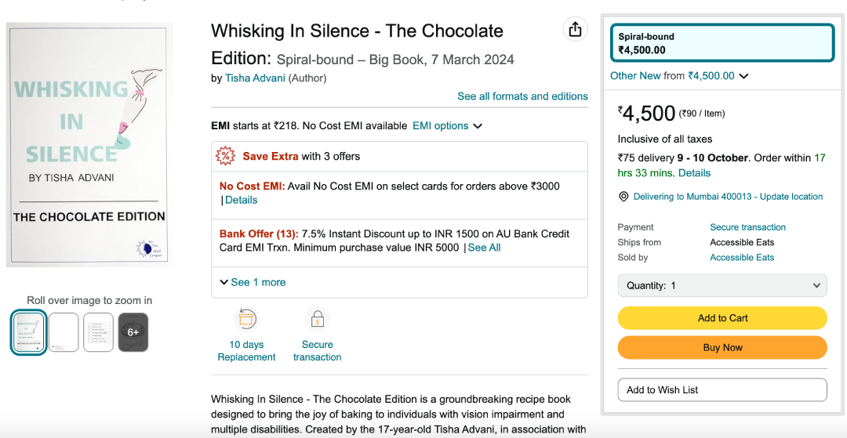
Task: Select the Spiral-bound format option
Action: pos(722,44)
